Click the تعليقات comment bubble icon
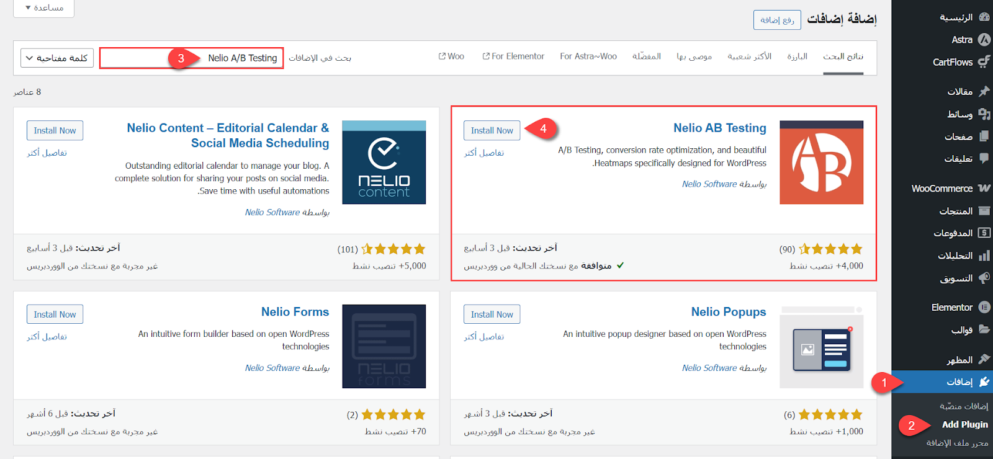This screenshot has width=993, height=459. [x=984, y=158]
